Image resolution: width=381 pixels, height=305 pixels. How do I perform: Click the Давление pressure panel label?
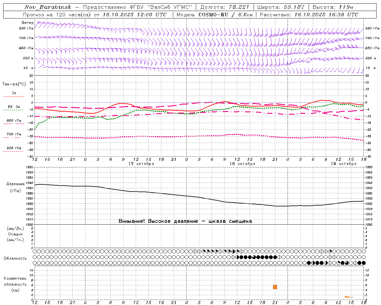pyautogui.click(x=16, y=184)
